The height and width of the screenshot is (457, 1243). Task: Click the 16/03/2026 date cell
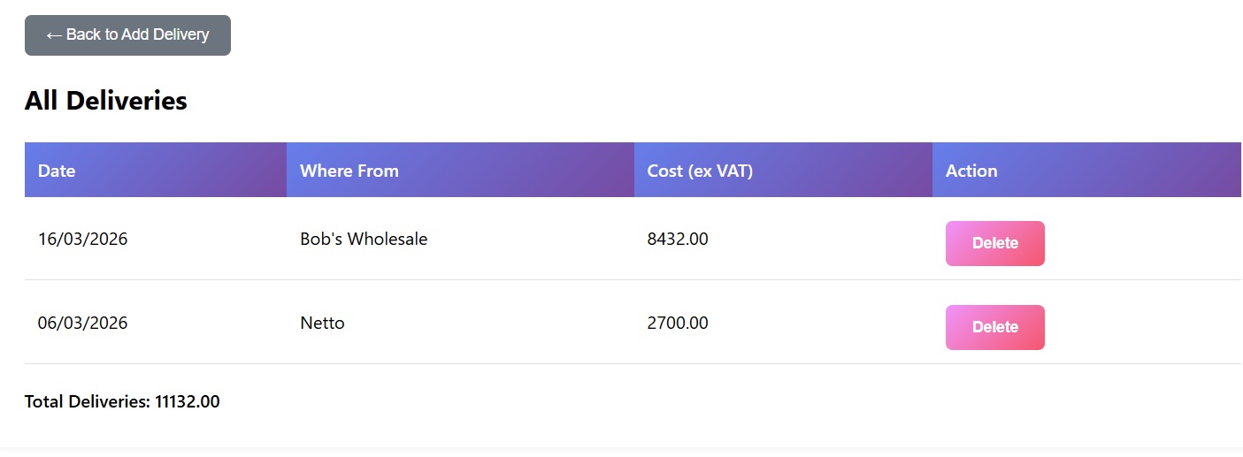[82, 239]
